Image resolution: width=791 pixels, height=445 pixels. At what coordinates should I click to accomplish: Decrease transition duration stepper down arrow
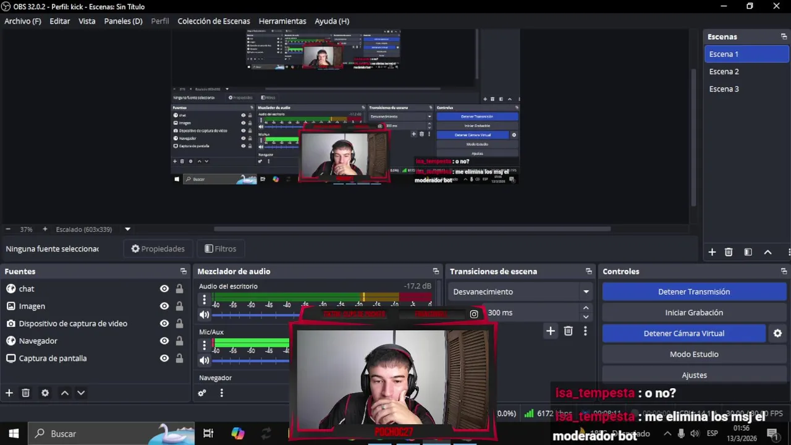point(586,317)
